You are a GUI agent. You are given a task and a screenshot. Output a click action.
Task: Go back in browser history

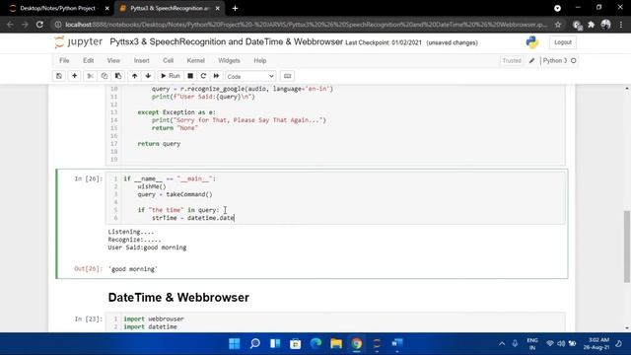click(x=10, y=25)
